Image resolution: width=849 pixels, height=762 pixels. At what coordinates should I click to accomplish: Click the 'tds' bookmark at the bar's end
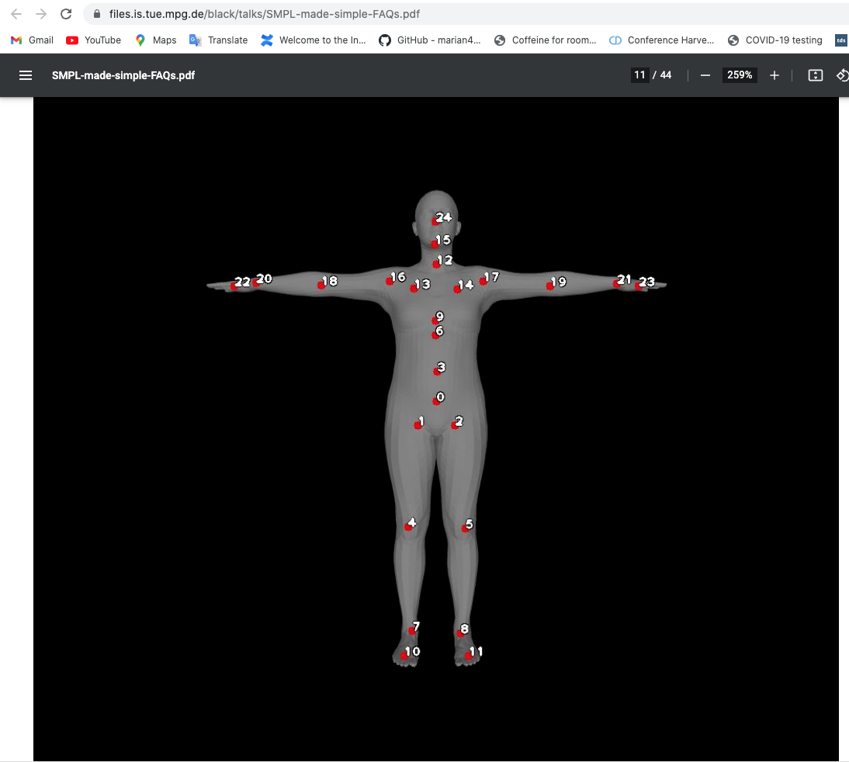tap(840, 40)
